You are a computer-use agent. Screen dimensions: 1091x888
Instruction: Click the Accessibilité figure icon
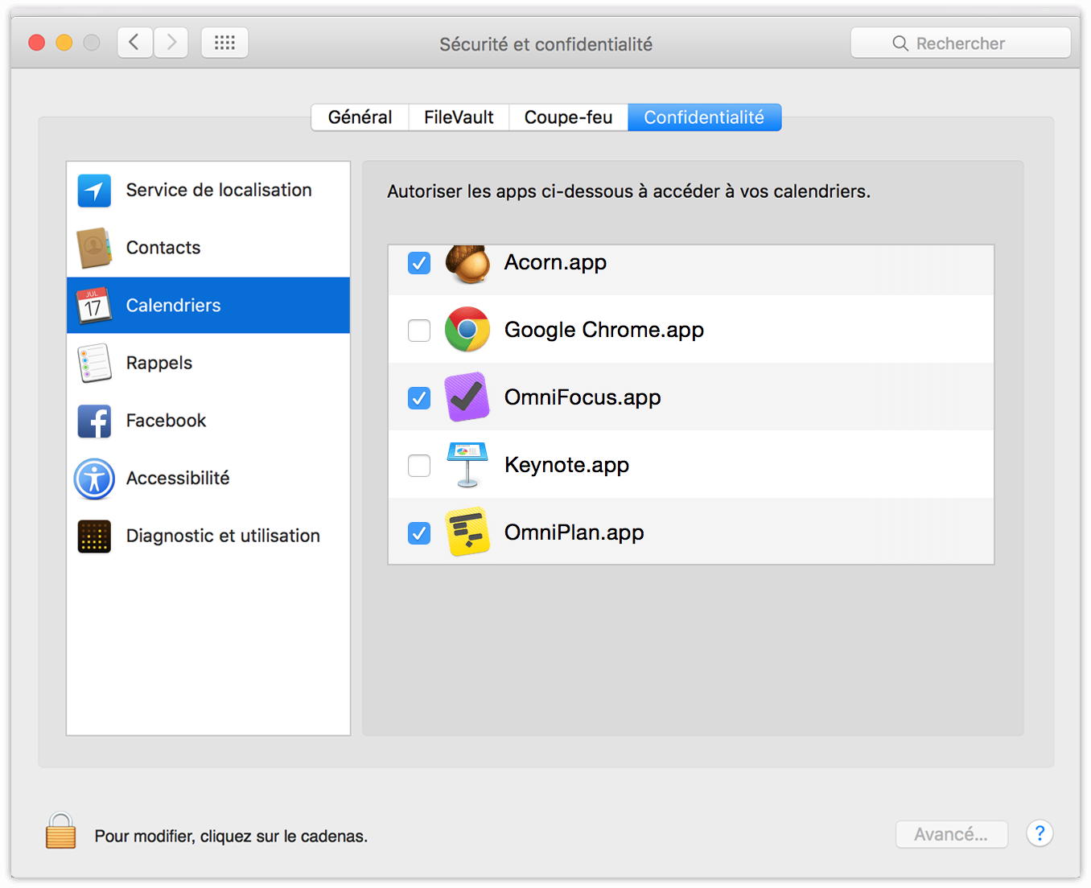pyautogui.click(x=94, y=479)
